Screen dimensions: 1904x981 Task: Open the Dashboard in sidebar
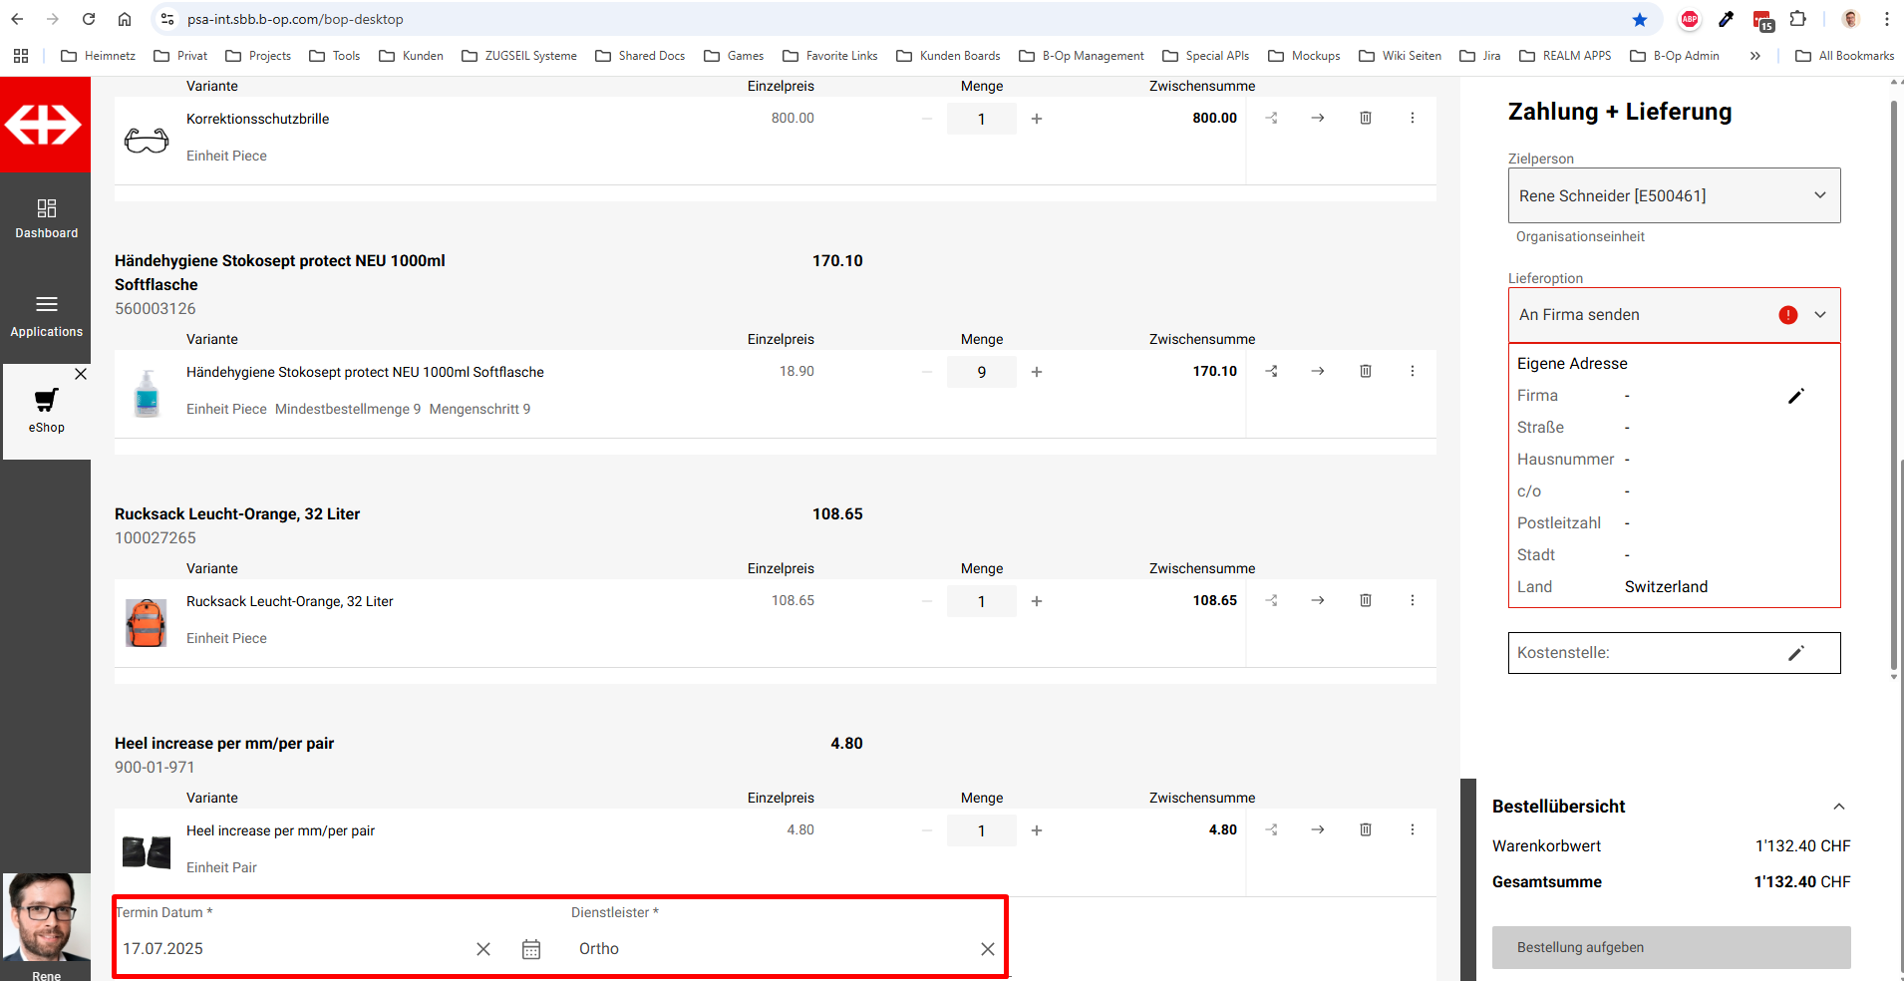click(46, 218)
